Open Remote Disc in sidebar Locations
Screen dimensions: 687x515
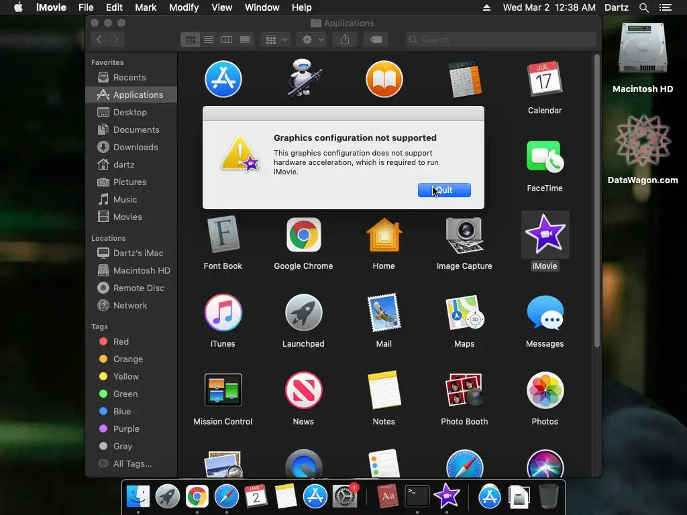tap(131, 288)
